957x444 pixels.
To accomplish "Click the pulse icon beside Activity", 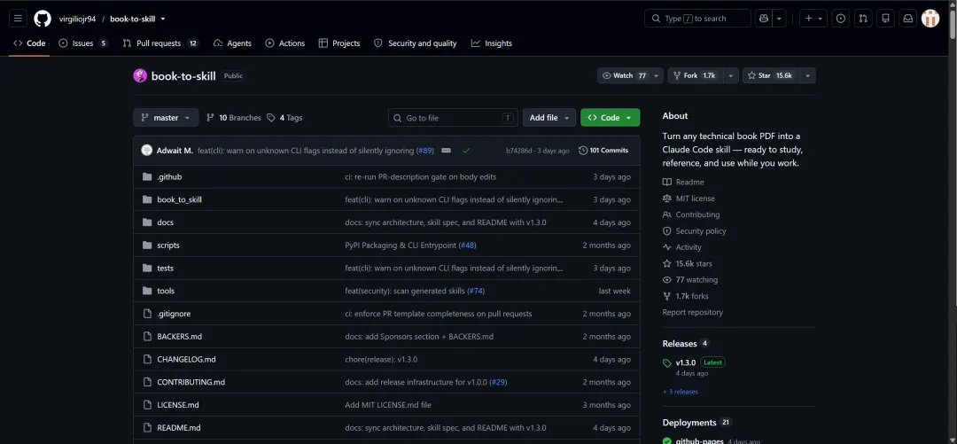I will point(667,247).
